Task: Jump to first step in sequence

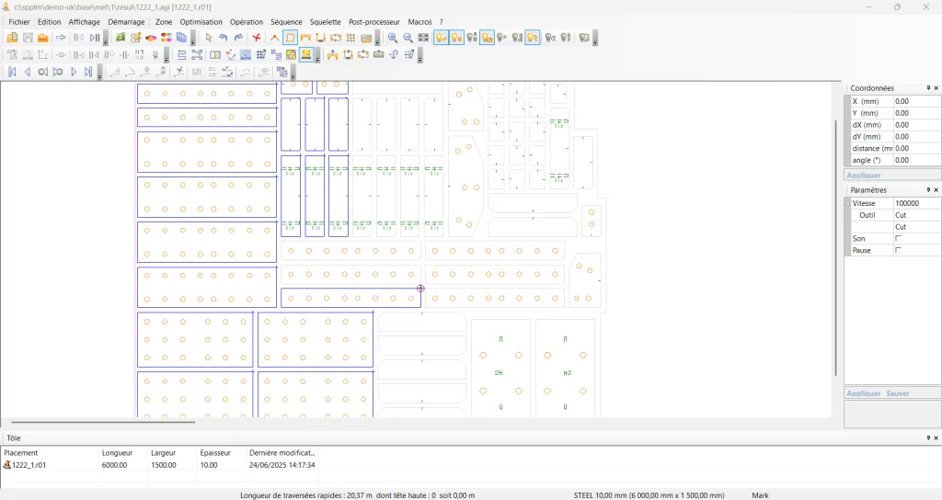Action: click(12, 72)
